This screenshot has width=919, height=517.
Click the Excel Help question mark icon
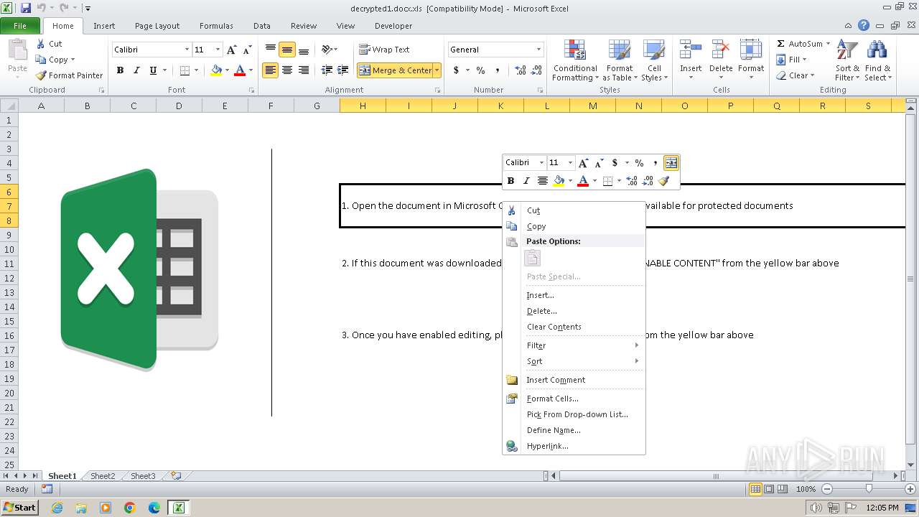(864, 25)
